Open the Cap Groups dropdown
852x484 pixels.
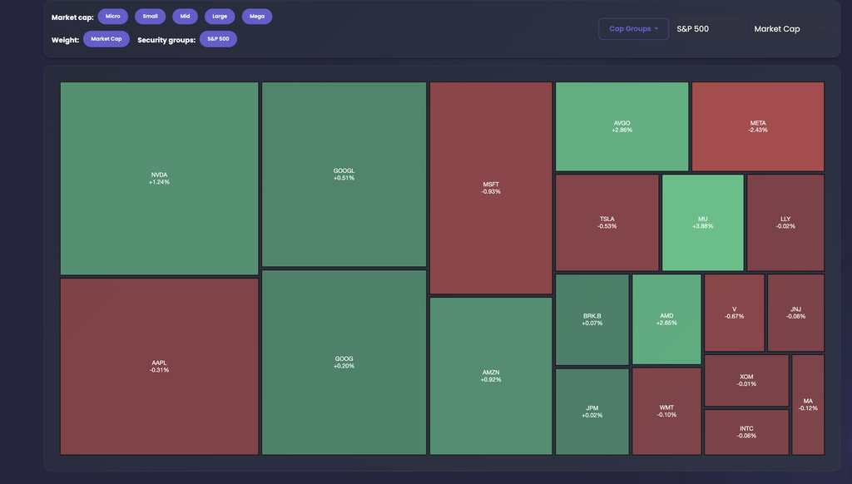click(x=633, y=29)
